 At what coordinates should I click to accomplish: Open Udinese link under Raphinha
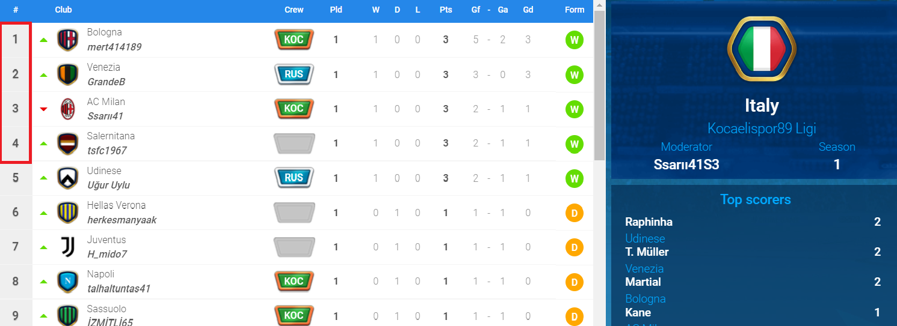point(645,238)
